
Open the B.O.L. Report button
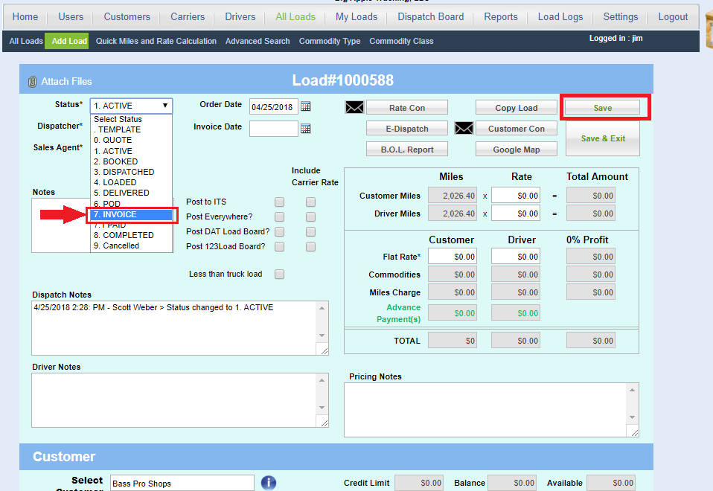pos(407,150)
